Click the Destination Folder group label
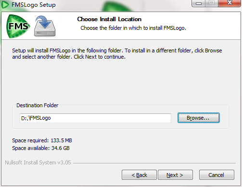This screenshot has width=242, height=187. point(38,105)
